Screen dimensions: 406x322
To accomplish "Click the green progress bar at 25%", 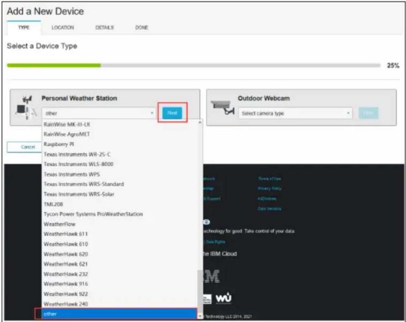I will click(x=54, y=65).
